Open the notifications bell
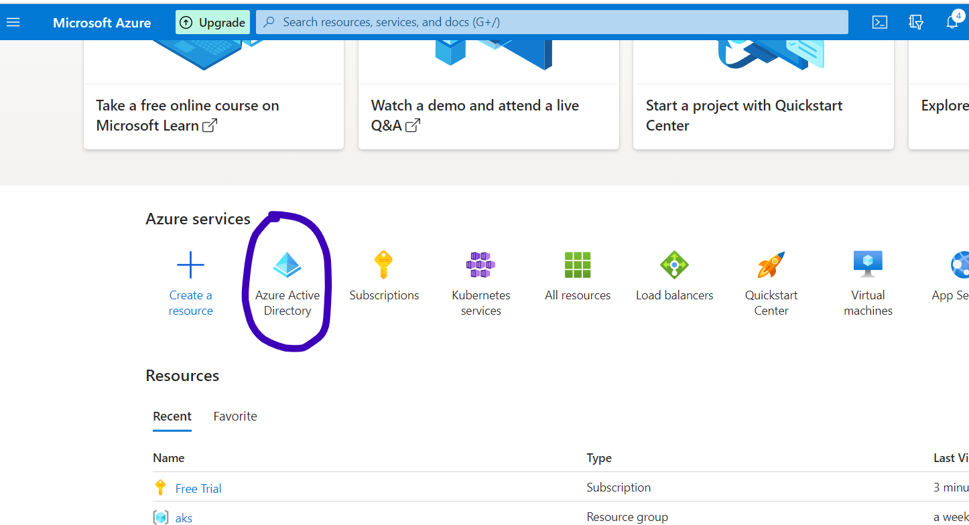 click(952, 22)
